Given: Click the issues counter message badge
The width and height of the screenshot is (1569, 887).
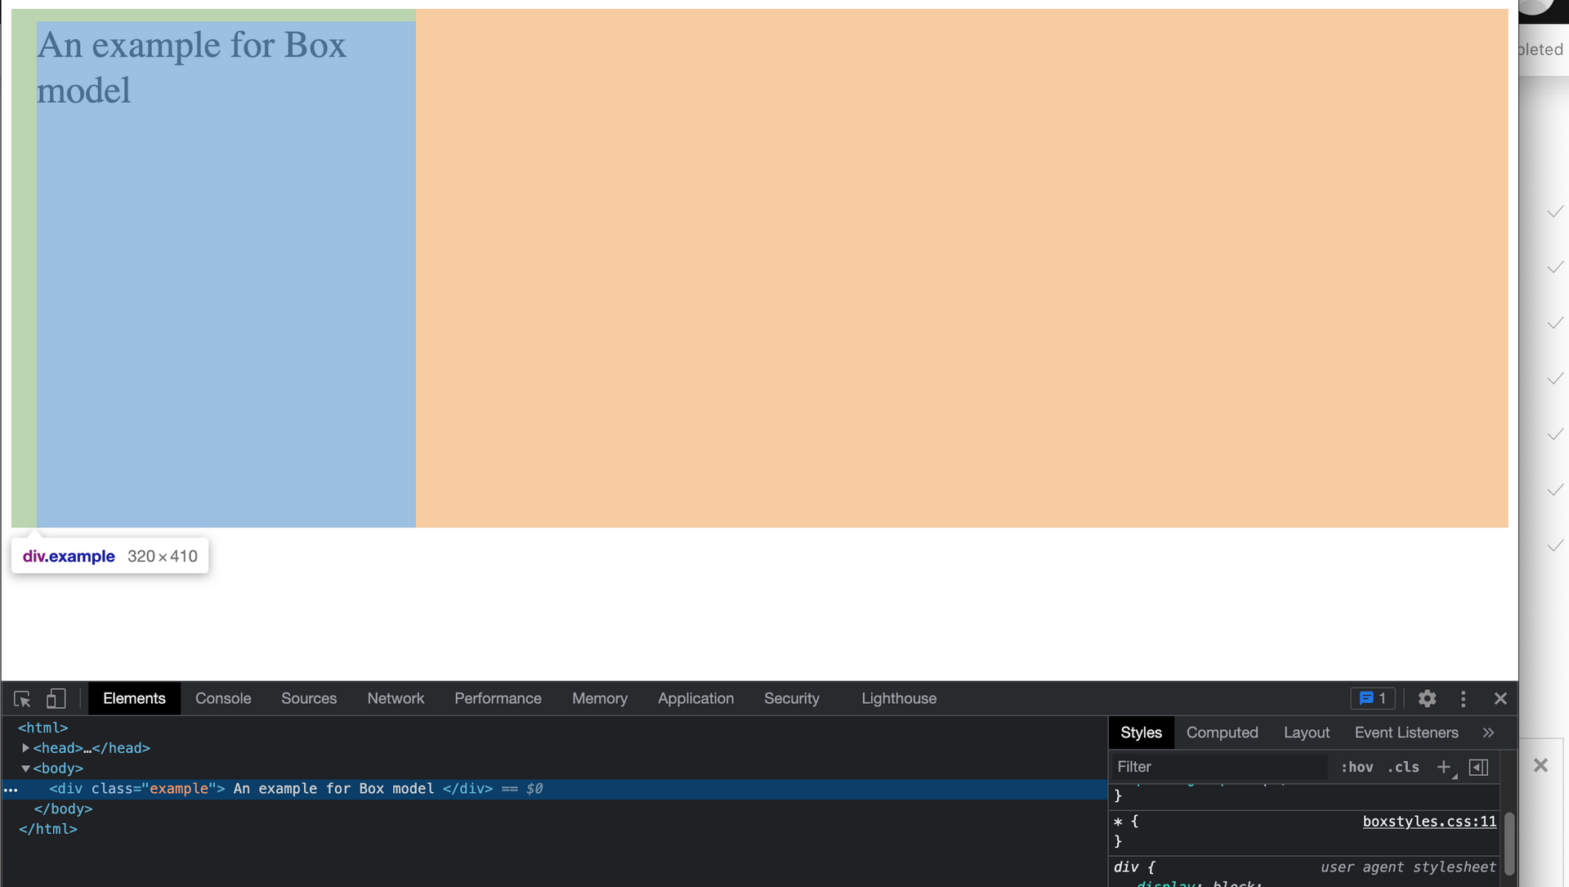Looking at the screenshot, I should [x=1373, y=699].
